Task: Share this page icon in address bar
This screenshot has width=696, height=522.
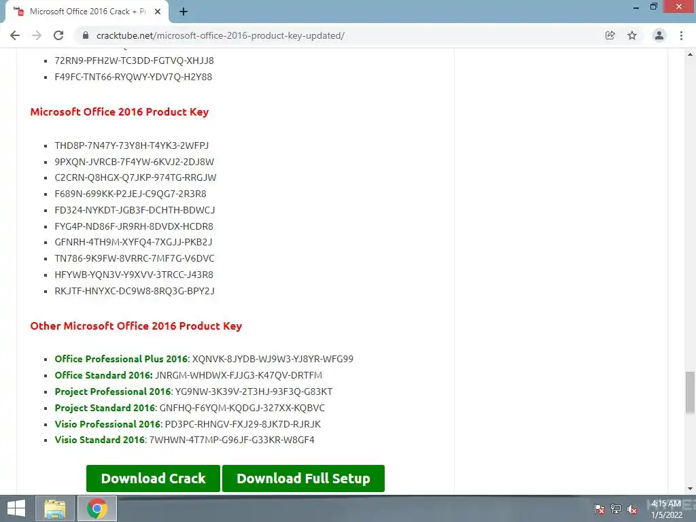Action: pyautogui.click(x=610, y=35)
